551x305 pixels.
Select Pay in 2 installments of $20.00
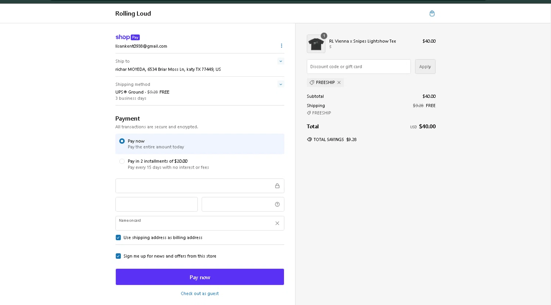122,161
